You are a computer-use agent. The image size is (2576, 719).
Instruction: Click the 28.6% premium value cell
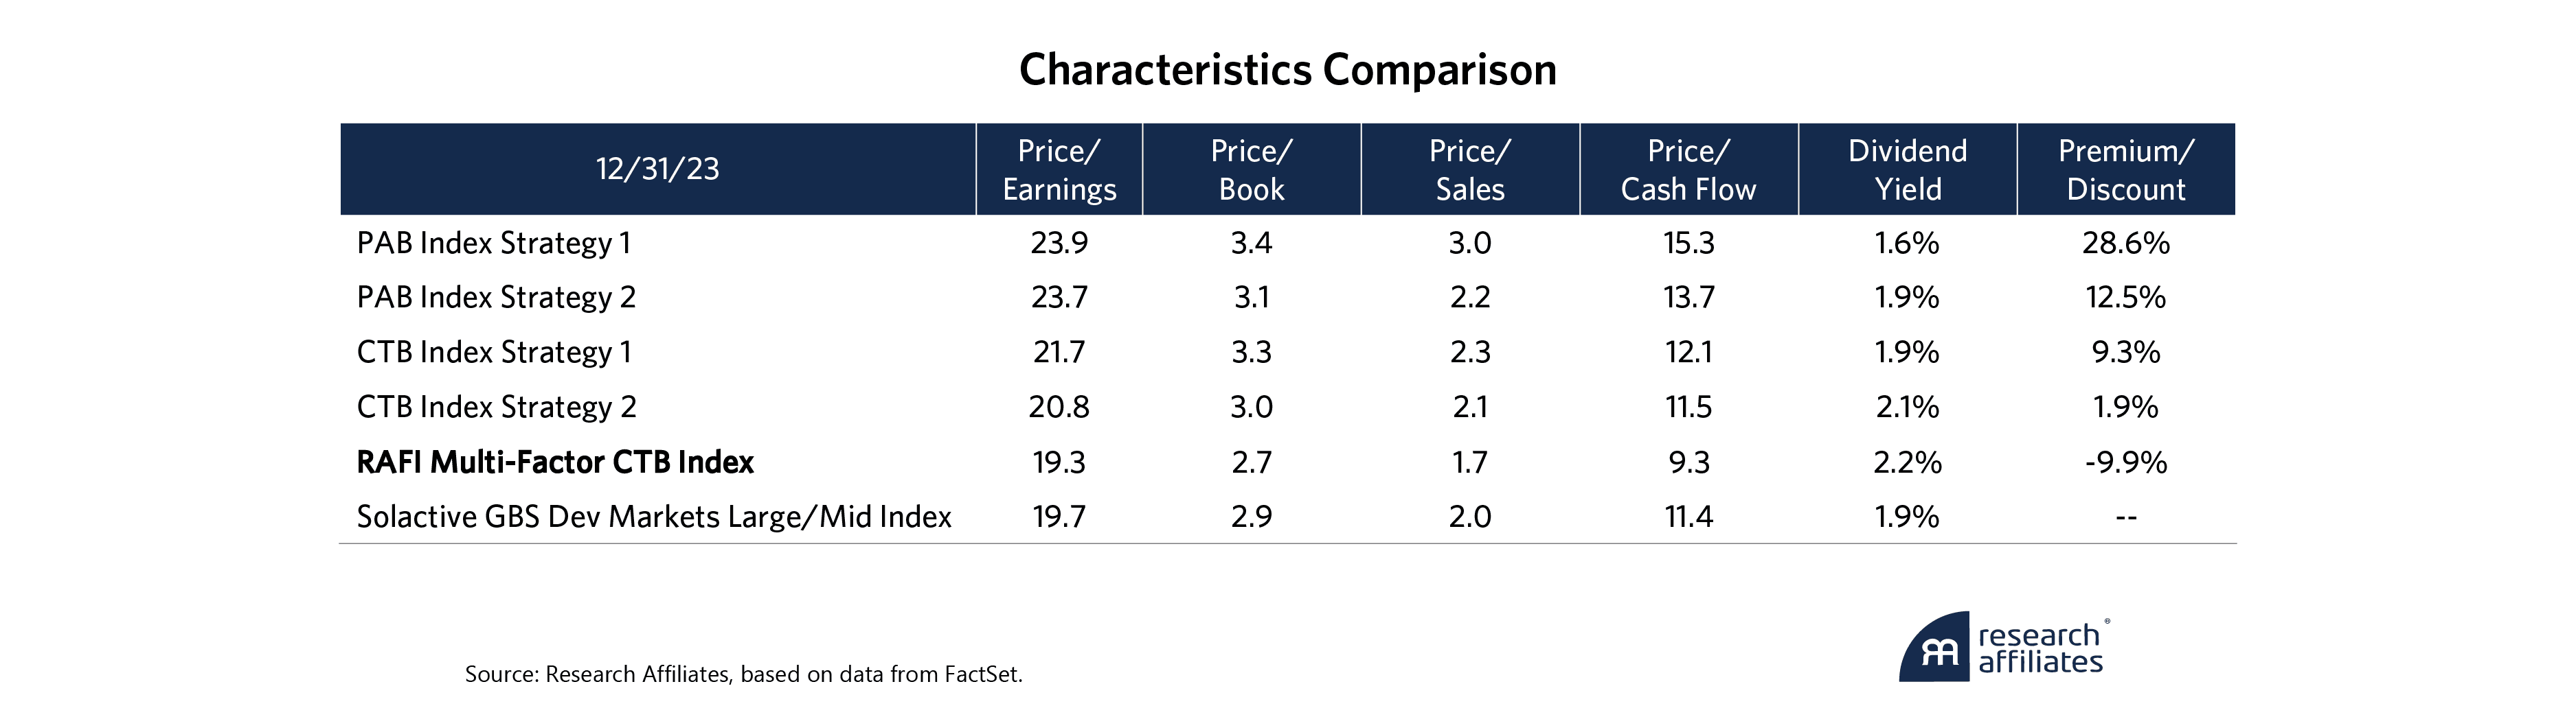tap(2126, 244)
